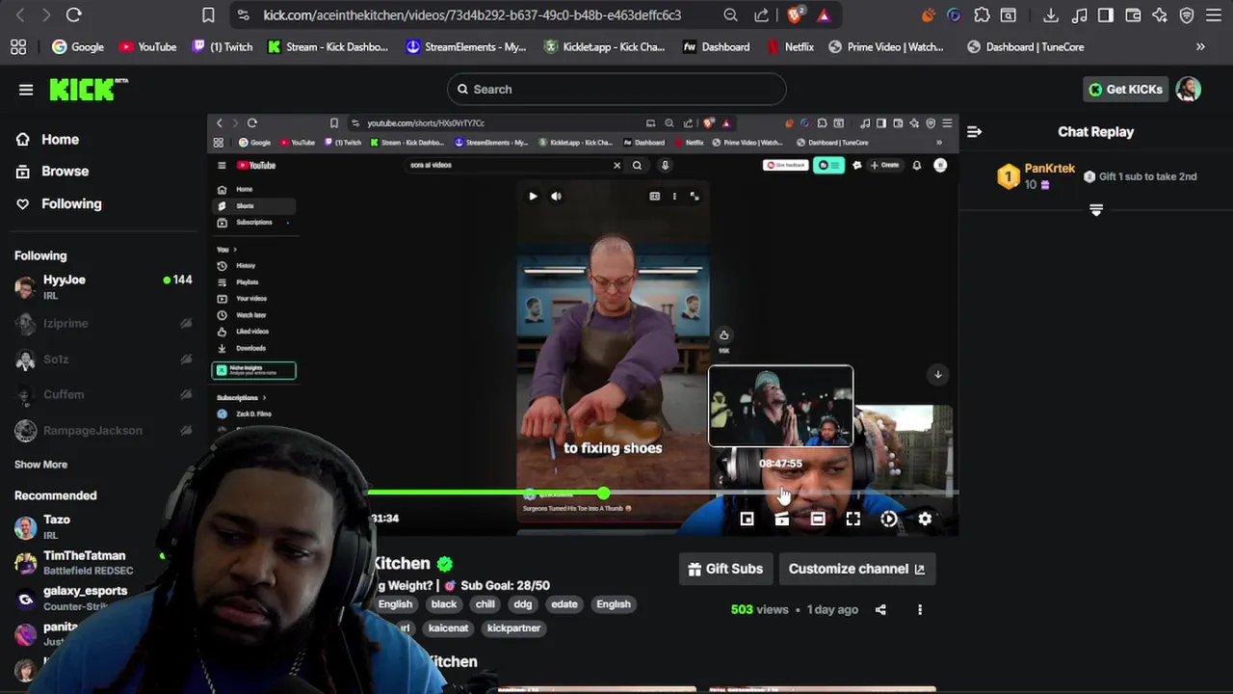Viewport: 1233px width, 694px height.
Task: Share the video via share icon
Action: click(x=880, y=609)
